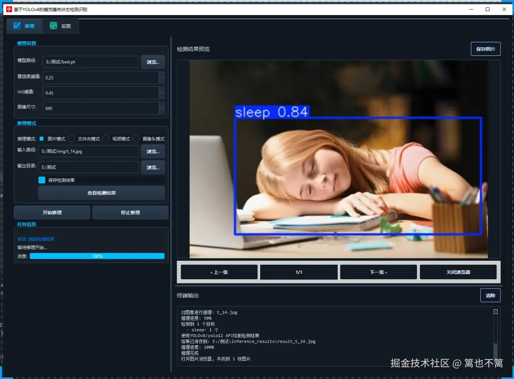514x379 pixels.
Task: Increase the IoU阈值 value with its up arrow
Action: tap(162, 90)
